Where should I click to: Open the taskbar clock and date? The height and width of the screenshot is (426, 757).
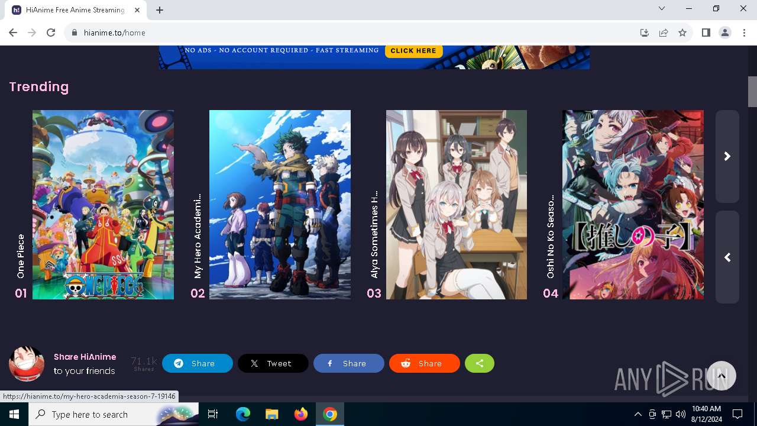coord(706,414)
